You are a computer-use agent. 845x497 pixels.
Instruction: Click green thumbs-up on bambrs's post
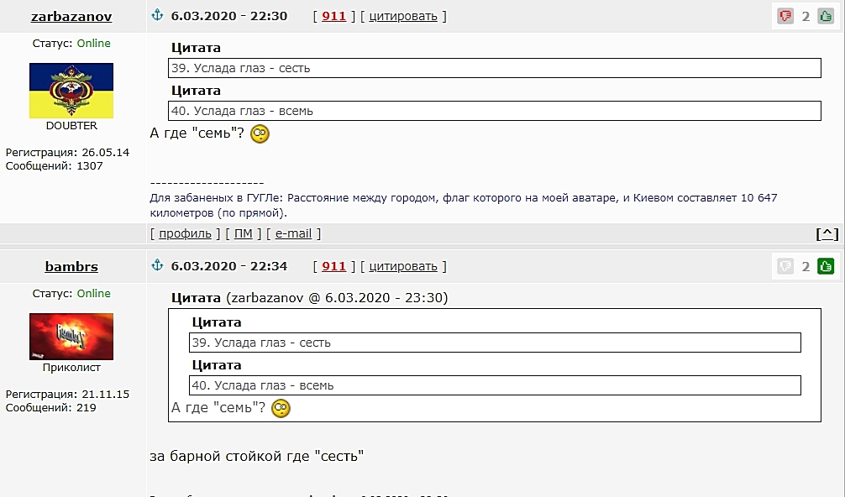click(826, 266)
